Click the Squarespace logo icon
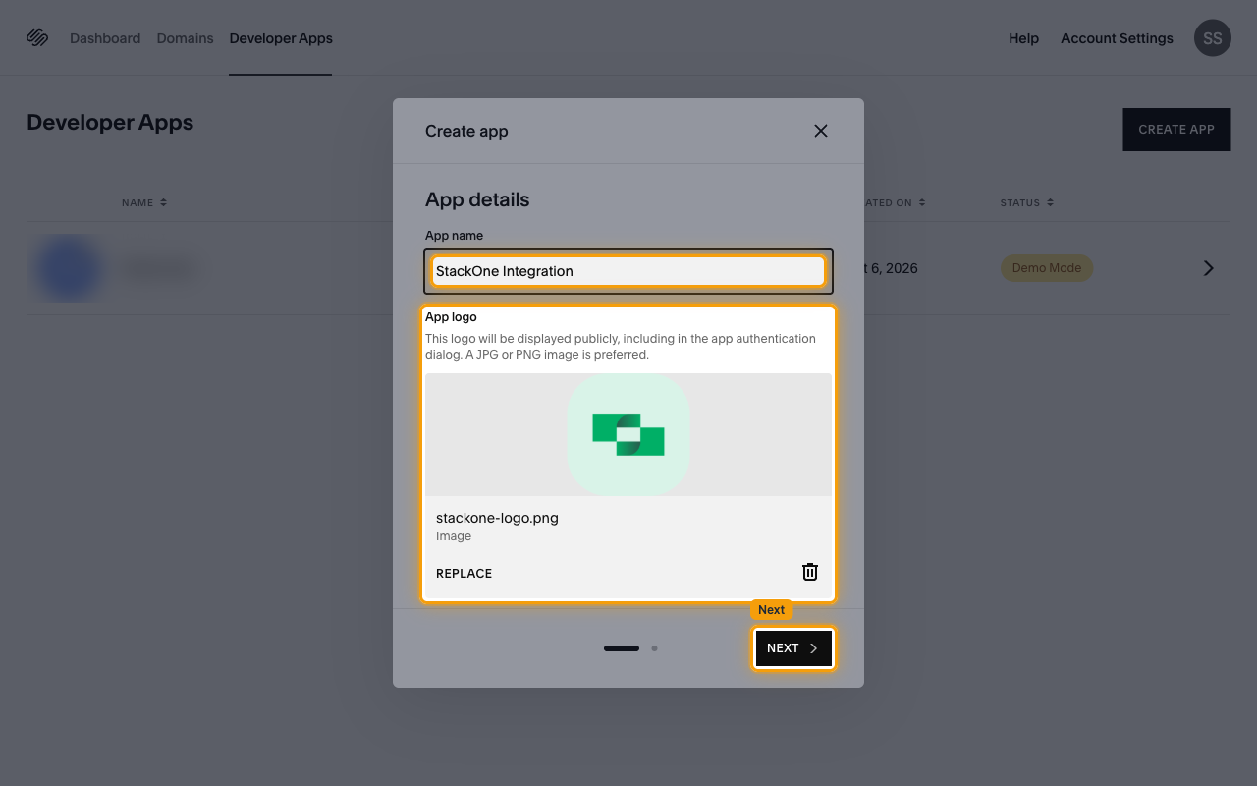 [x=37, y=38]
